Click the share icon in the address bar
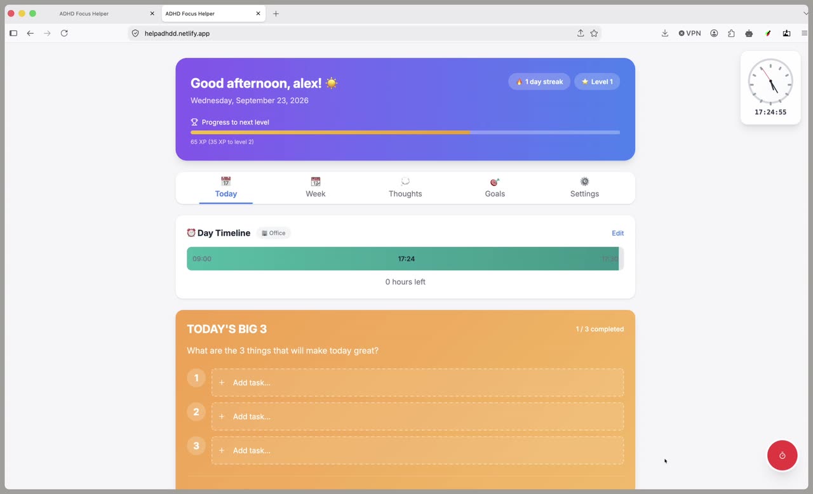The image size is (813, 494). 581,33
